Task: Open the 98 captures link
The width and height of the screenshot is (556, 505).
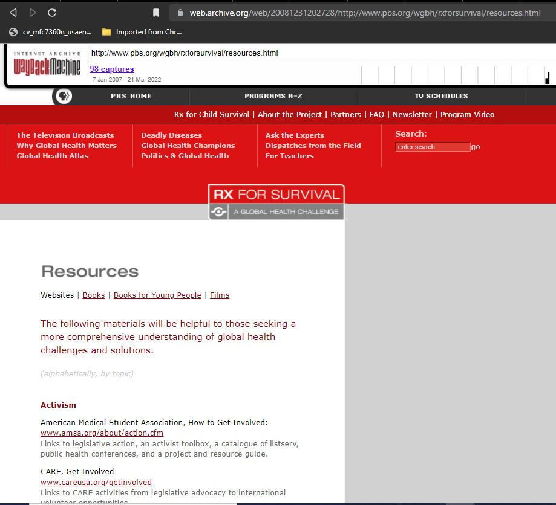Action: [112, 69]
